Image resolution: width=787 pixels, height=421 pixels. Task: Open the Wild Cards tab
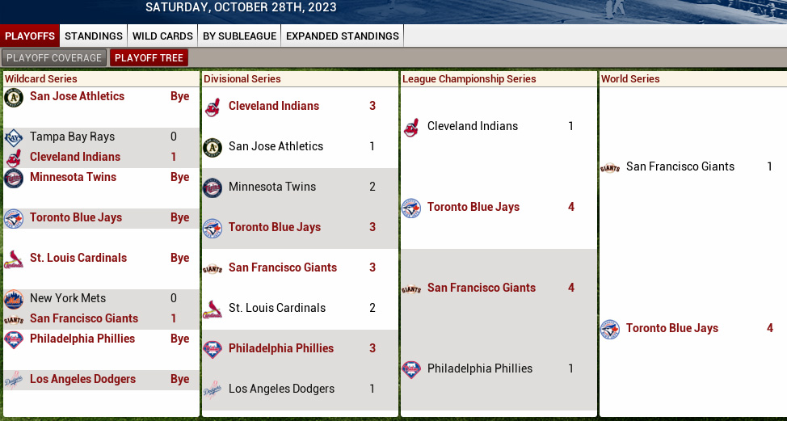pos(162,36)
